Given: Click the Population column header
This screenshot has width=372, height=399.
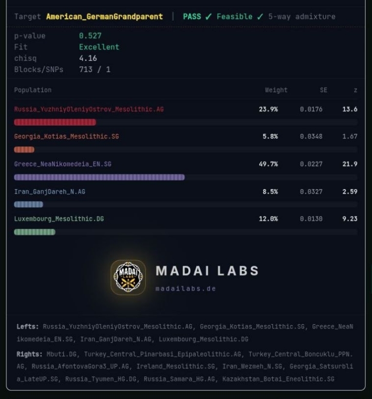Looking at the screenshot, I should click(33, 90).
